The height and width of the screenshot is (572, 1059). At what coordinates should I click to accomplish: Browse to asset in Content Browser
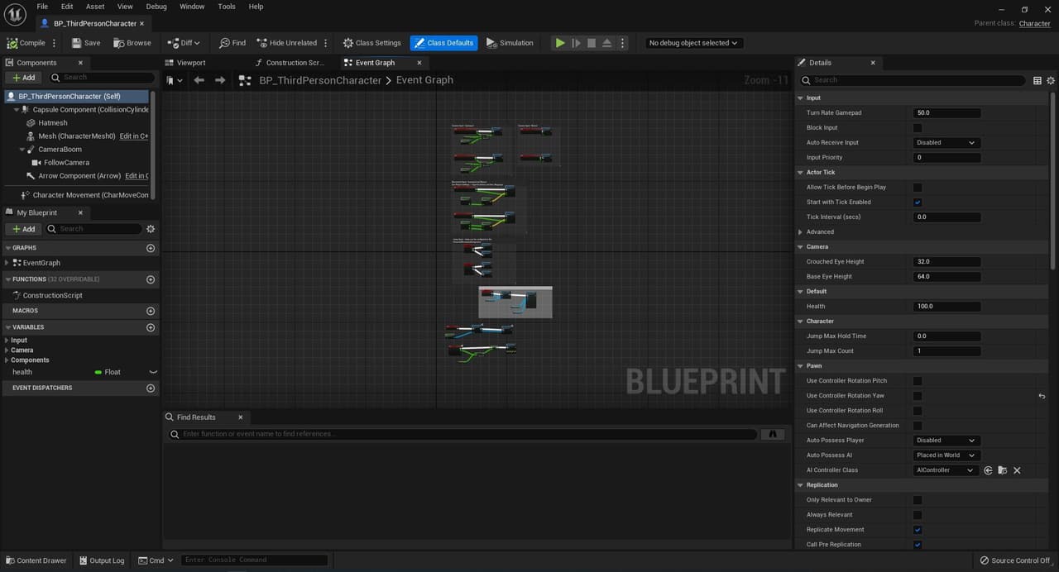(x=132, y=43)
